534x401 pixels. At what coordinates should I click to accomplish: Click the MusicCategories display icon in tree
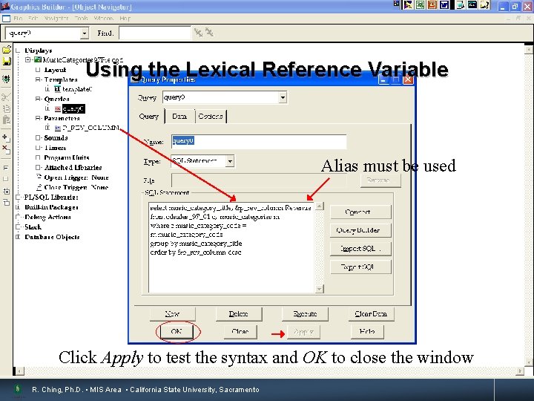(x=38, y=60)
